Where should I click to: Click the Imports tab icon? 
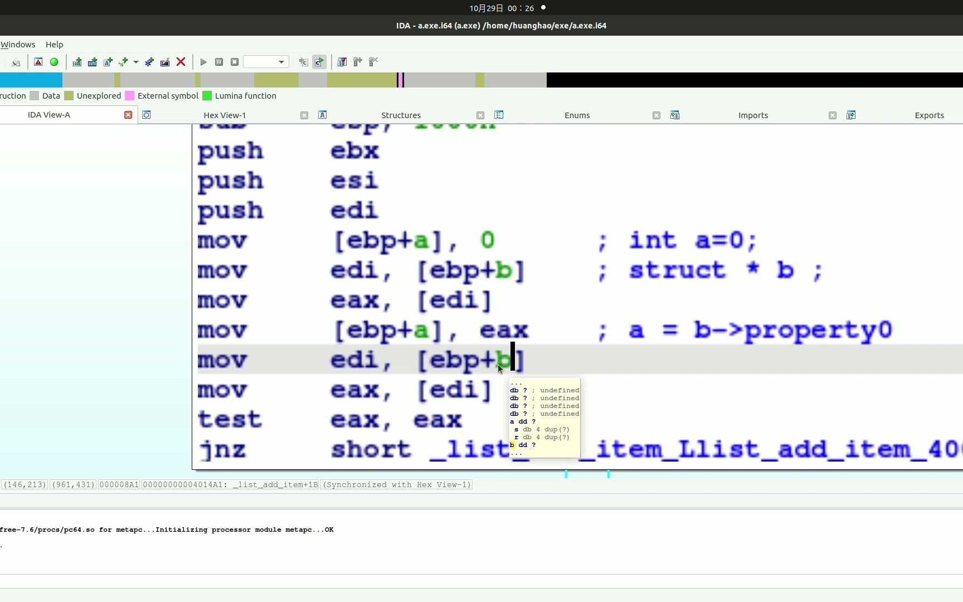(675, 115)
